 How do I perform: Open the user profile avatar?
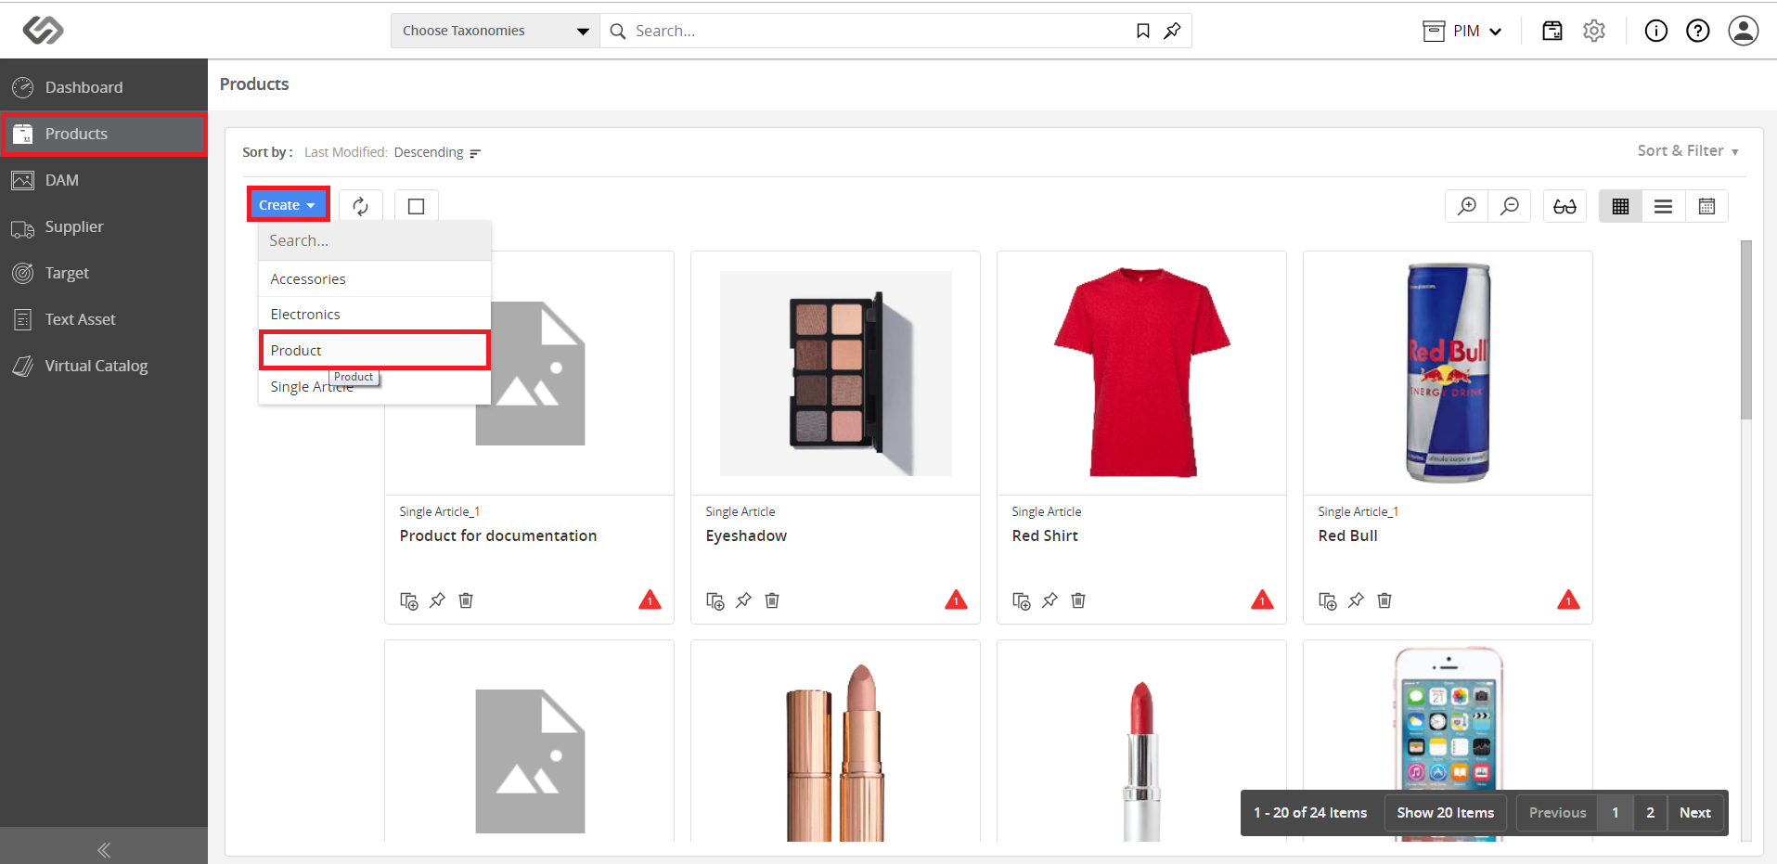(1744, 31)
